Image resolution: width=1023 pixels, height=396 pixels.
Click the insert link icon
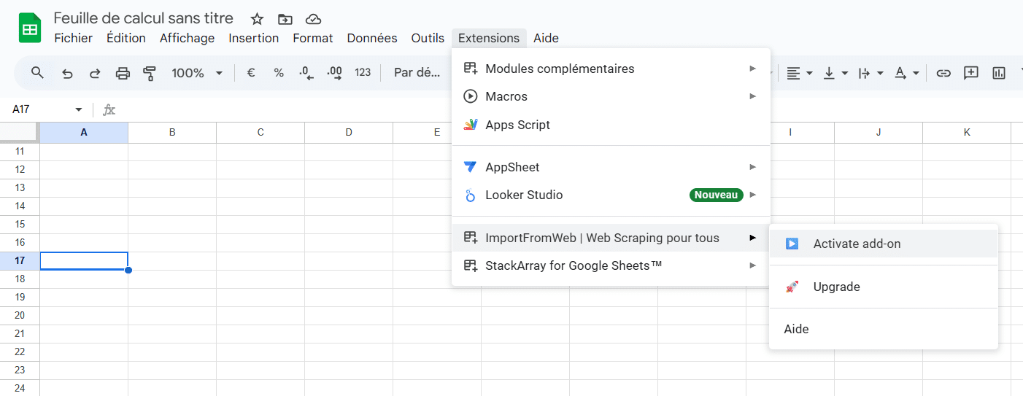coord(943,73)
